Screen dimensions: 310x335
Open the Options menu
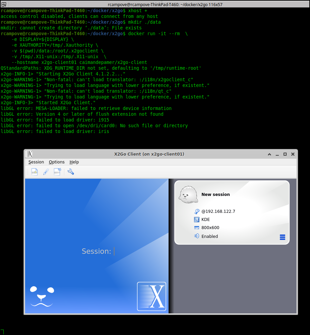click(x=57, y=162)
